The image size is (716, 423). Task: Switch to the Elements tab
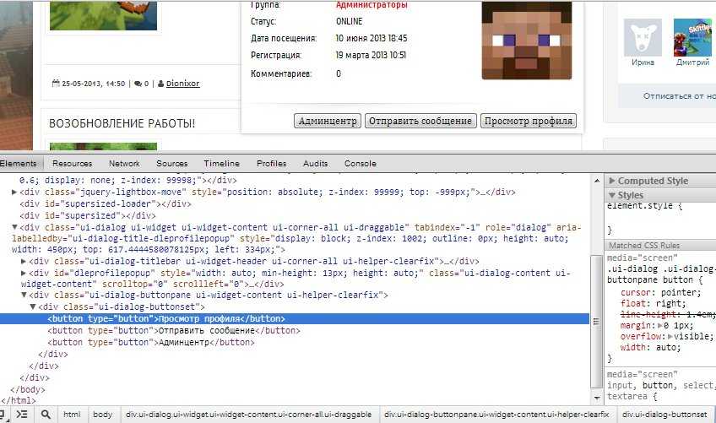coord(19,164)
